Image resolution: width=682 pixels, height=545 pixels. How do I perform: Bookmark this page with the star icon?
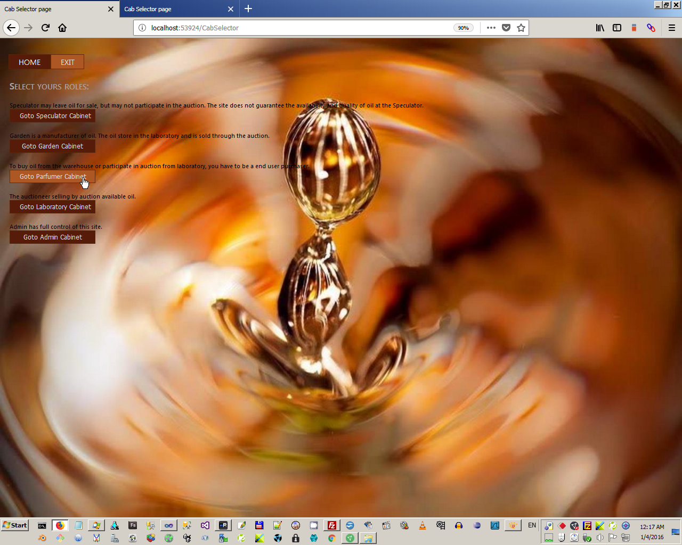tap(521, 28)
